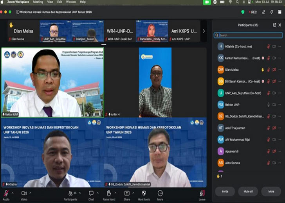Click the green camera menu bar icon
285x203 pixels.
tap(207, 2)
